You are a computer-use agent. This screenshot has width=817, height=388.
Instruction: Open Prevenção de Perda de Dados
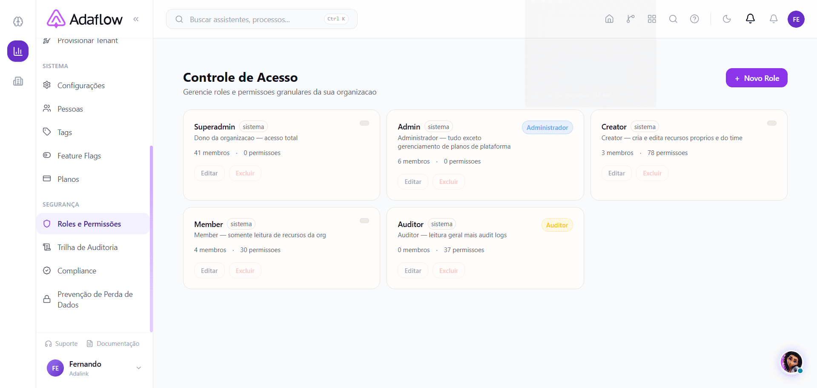[x=93, y=299]
